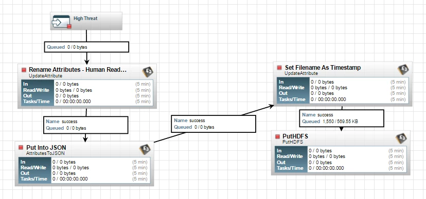Click Tasks/Time row of Rename Attributes stats

pos(87,102)
